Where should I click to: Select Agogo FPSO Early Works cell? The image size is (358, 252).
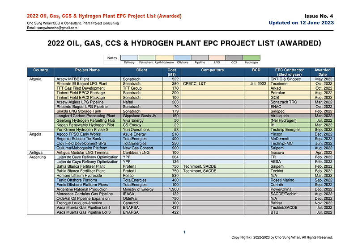(87, 134)
